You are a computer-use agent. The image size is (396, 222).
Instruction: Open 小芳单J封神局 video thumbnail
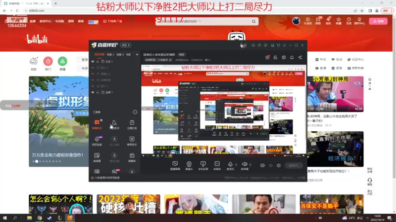click(x=335, y=94)
